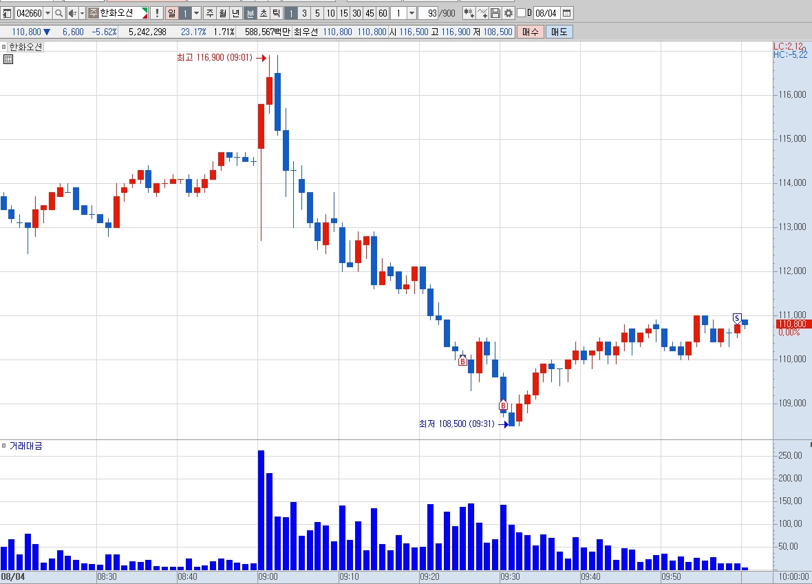Screen dimensions: 812x584
Task: Click the speaker sound icon
Action: (72, 13)
